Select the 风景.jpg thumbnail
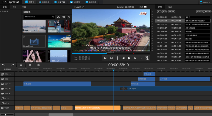 tap(59, 41)
